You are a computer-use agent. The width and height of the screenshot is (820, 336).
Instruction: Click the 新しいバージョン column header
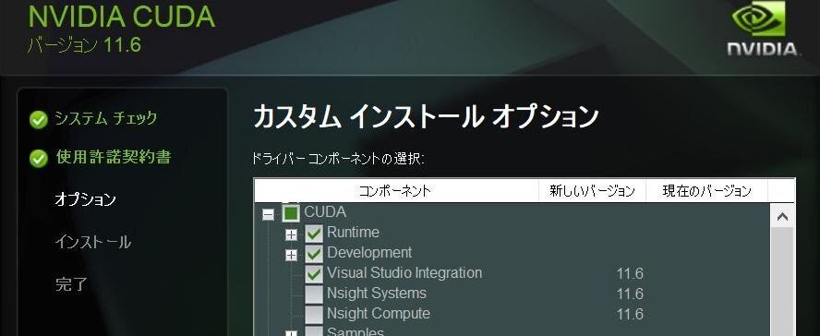click(x=593, y=191)
